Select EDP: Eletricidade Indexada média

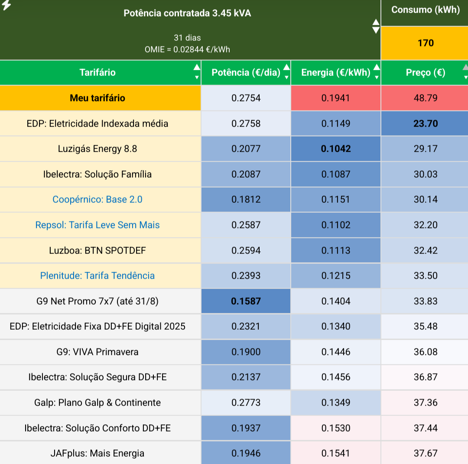(x=97, y=123)
